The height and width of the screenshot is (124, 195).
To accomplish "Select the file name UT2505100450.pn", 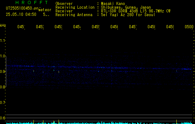I will tap(22, 8).
